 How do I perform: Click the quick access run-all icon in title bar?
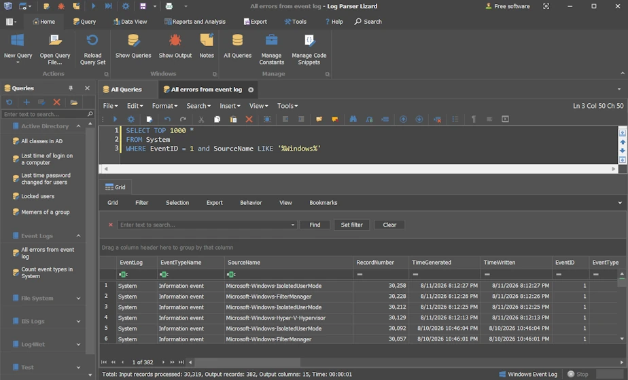click(108, 6)
